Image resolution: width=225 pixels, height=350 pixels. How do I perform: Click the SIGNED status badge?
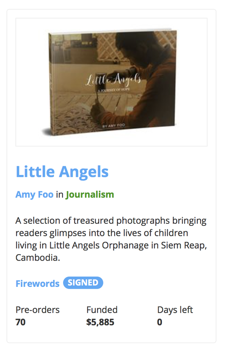tap(83, 283)
